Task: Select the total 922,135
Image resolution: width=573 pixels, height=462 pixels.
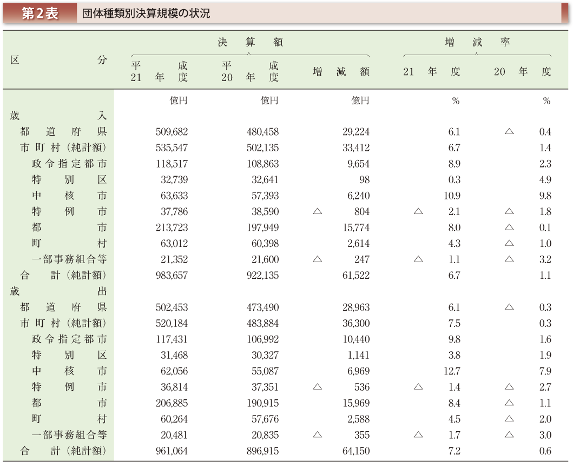Action: click(x=263, y=276)
